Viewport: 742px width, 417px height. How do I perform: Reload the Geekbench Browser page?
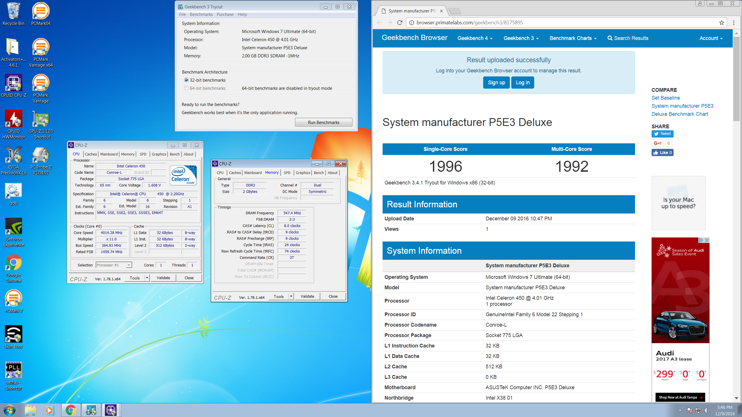coord(400,23)
